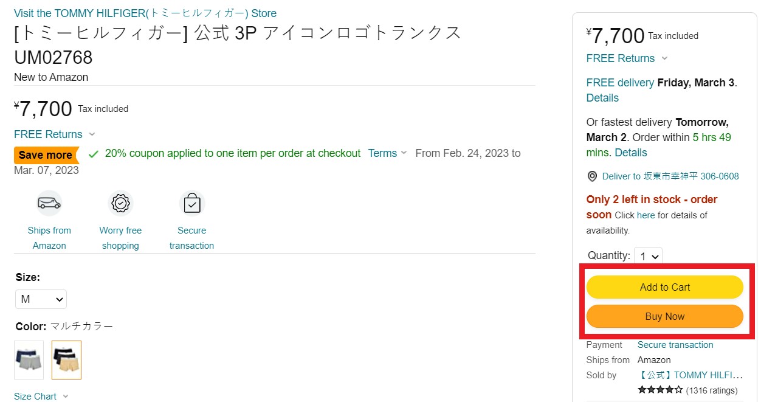The width and height of the screenshot is (761, 402).
Task: Open the Size dropdown showing M
Action: 41,299
